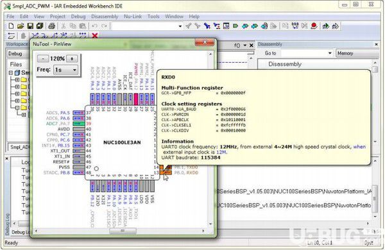Image resolution: width=385 pixels, height=250 pixels.
Task: Click the Save All icon
Action: 40,26
